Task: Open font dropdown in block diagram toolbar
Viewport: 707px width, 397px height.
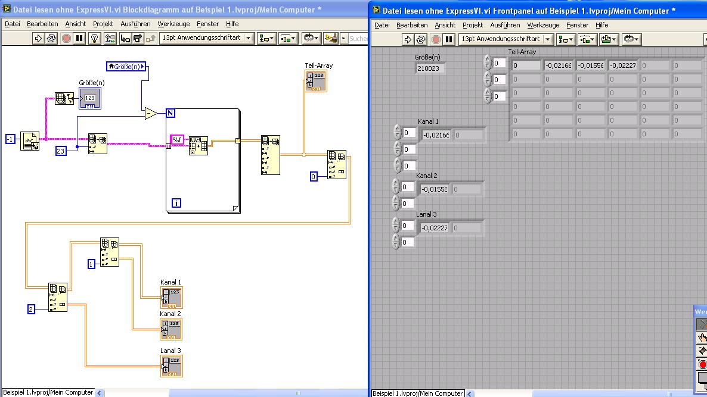Action: point(249,38)
